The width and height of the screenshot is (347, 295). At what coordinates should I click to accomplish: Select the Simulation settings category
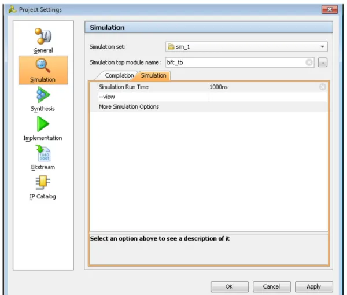[x=43, y=70]
